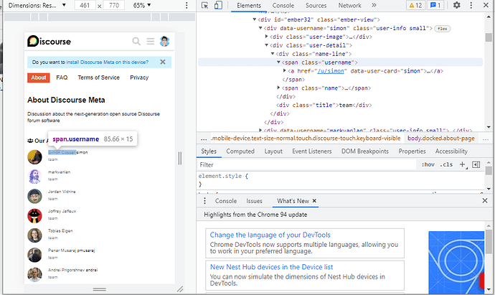Image resolution: width=495 pixels, height=295 pixels.
Task: Open the 12 warnings indicator
Action: 415,5
